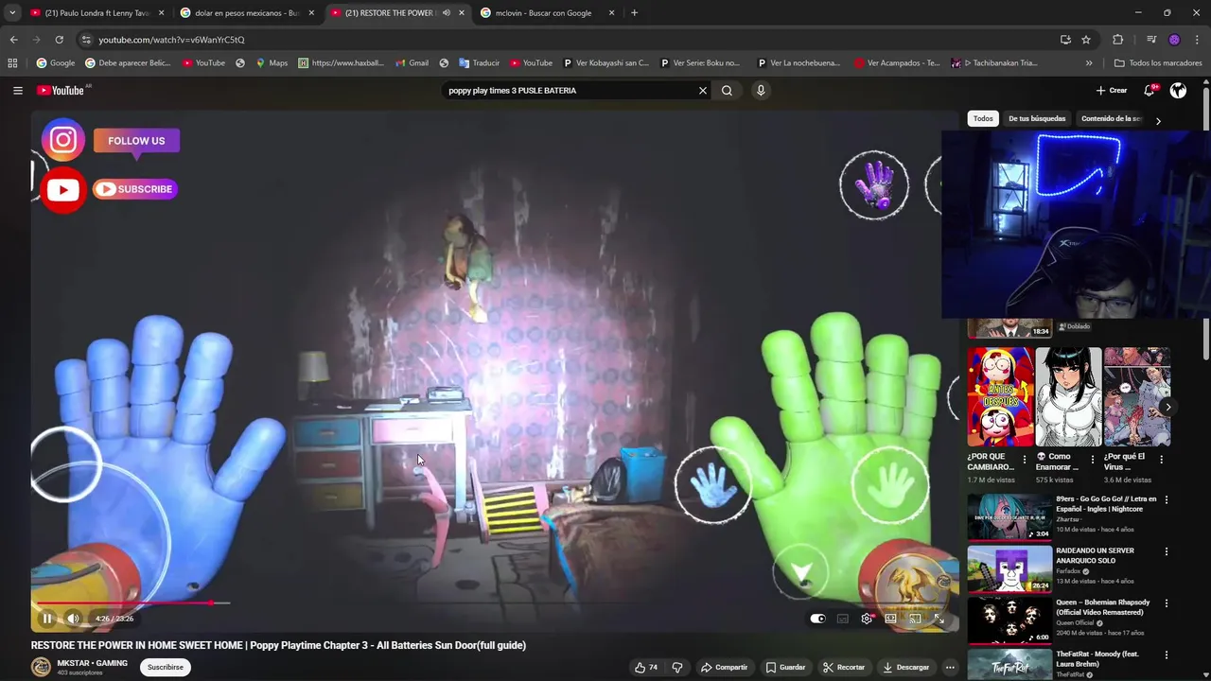Screen dimensions: 1211x681
Task: Click the Recortar button
Action: (844, 667)
